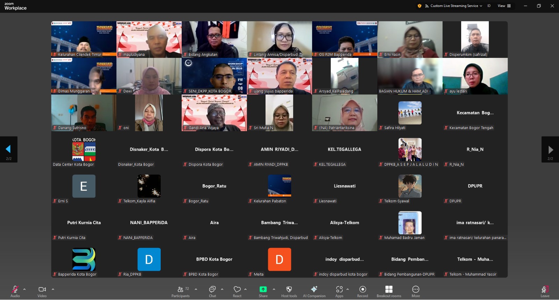
Task: Launch the AI Companion
Action: click(314, 292)
